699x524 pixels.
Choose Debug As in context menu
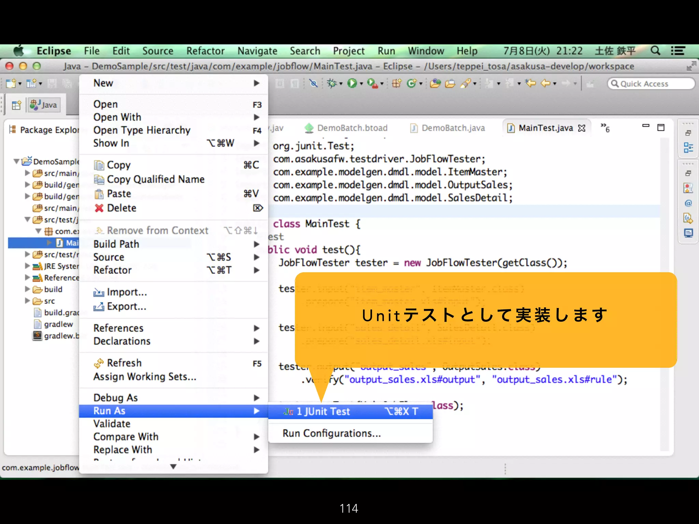pyautogui.click(x=173, y=398)
